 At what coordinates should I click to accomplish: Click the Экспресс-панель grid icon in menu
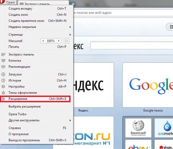[3, 54]
